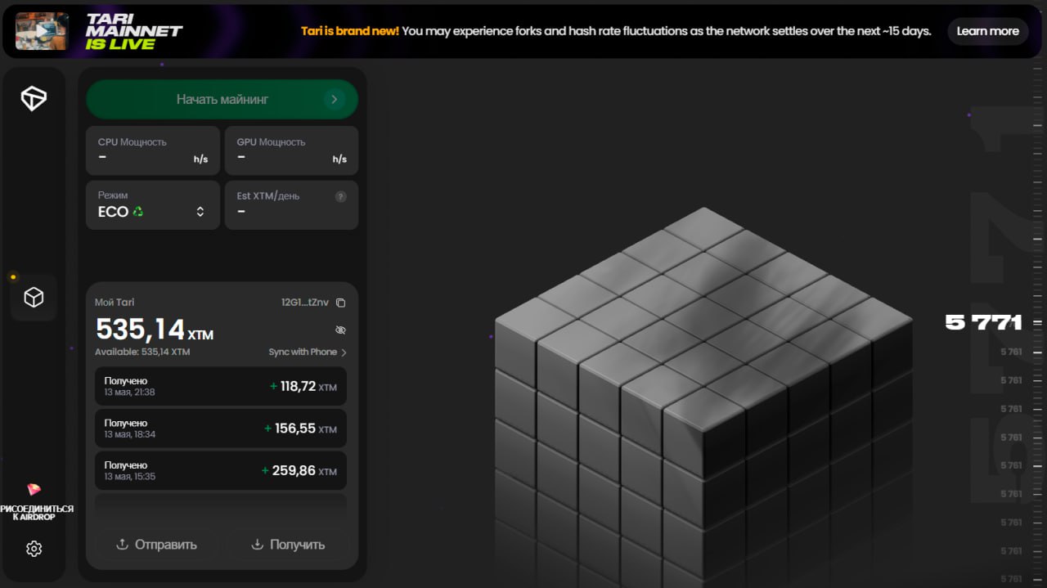Click Available: 535,14 XTM text
Viewport: 1047px width, 588px height.
142,352
